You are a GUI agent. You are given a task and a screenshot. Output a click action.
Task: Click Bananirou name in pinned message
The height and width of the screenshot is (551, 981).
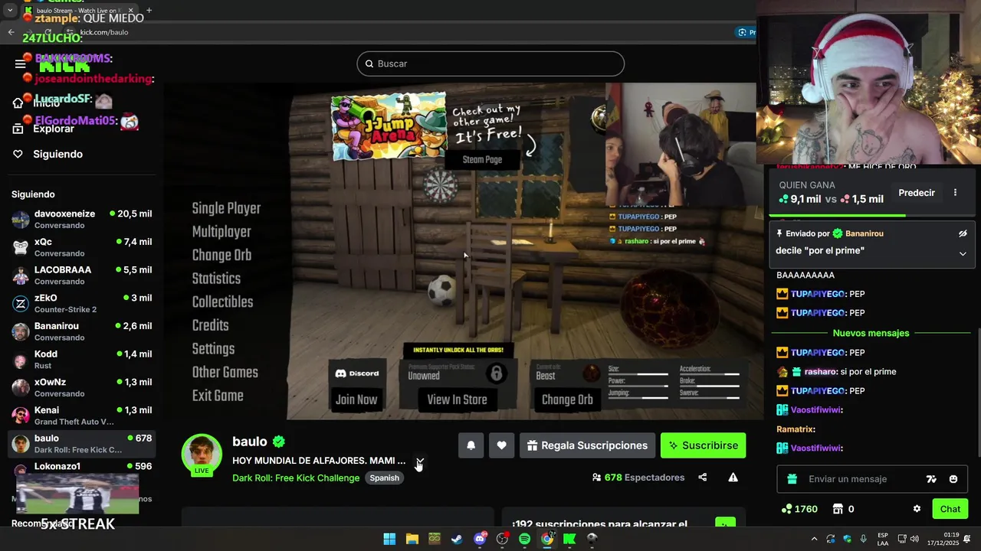click(865, 233)
